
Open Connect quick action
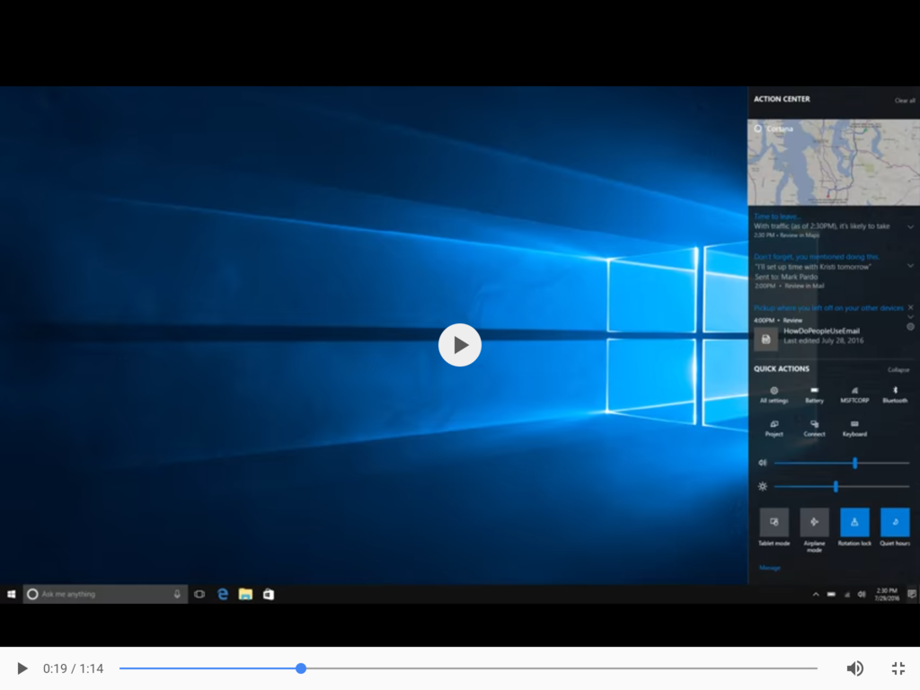point(814,429)
